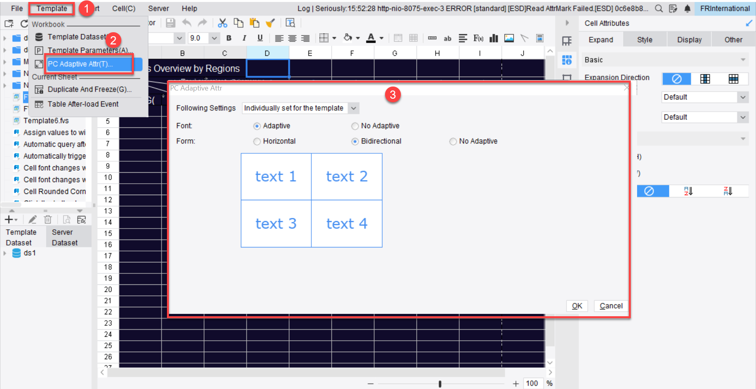This screenshot has width=756, height=389.
Task: Switch to the Style tab
Action: pyautogui.click(x=645, y=40)
